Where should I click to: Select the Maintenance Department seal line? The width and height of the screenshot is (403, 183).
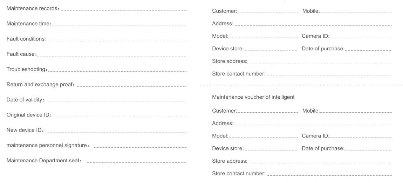click(x=136, y=162)
